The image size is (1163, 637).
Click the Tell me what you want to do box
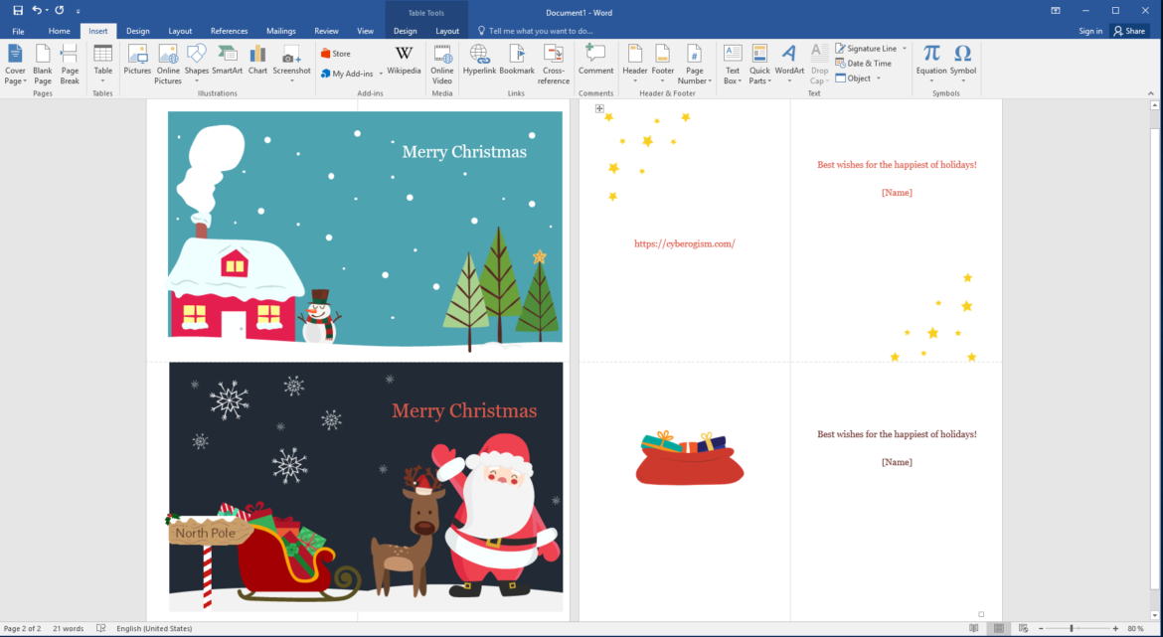(x=542, y=31)
